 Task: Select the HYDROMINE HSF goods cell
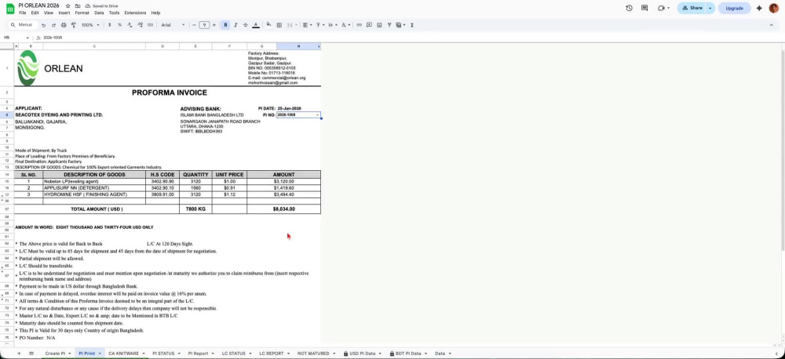(x=94, y=194)
